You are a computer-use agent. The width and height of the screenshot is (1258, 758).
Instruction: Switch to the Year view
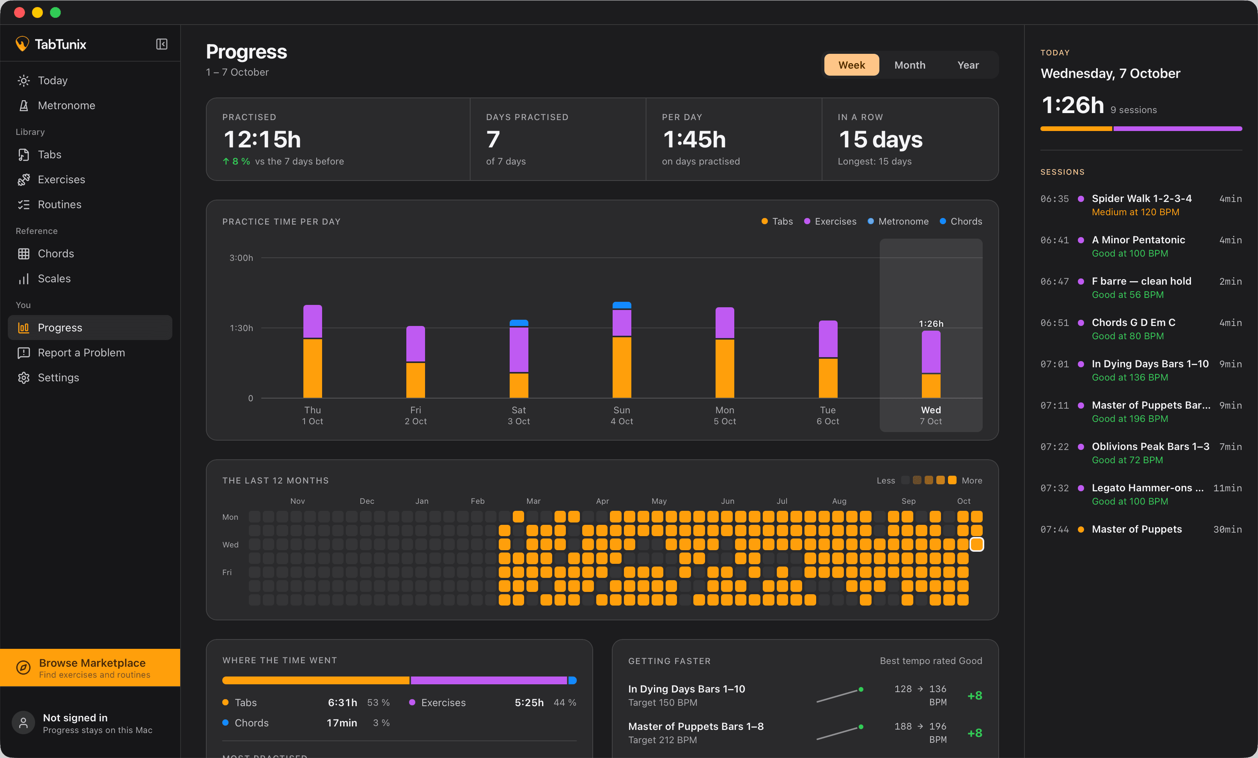(x=967, y=65)
